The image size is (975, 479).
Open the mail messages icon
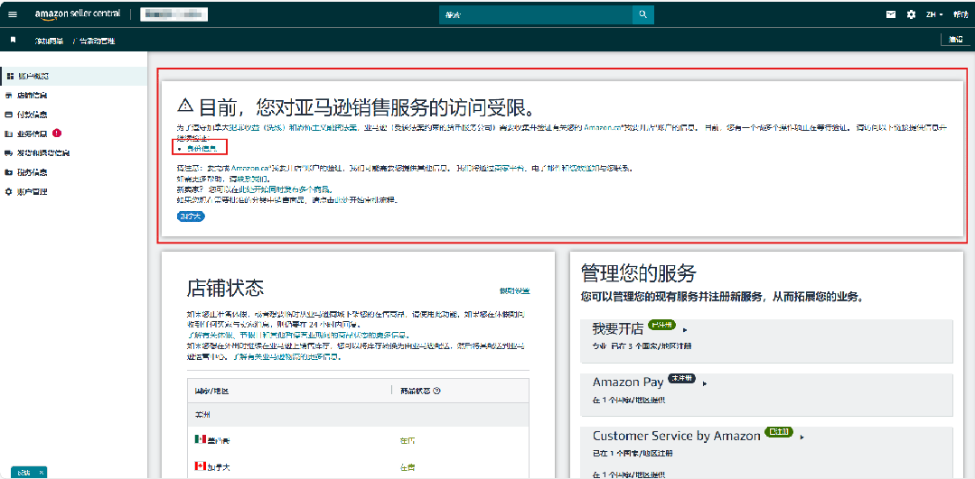pyautogui.click(x=891, y=14)
